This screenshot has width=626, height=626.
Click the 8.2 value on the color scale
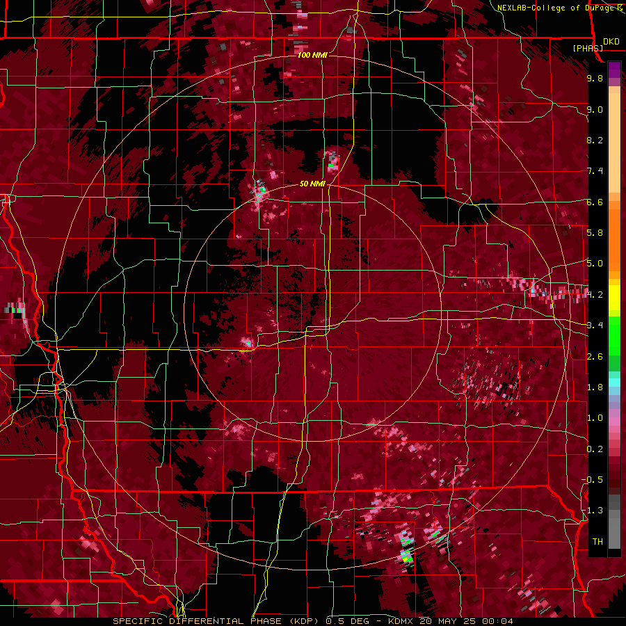pos(595,140)
